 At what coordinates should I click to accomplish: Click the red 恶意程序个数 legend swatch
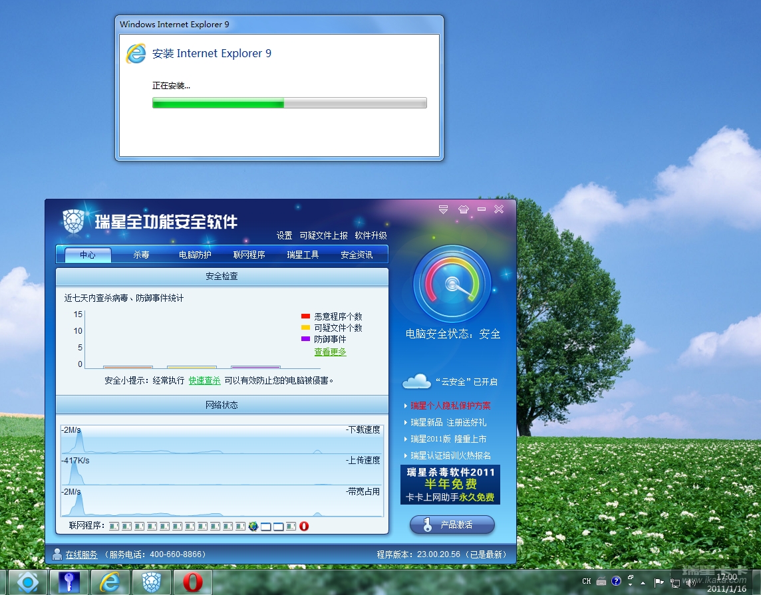click(x=306, y=316)
